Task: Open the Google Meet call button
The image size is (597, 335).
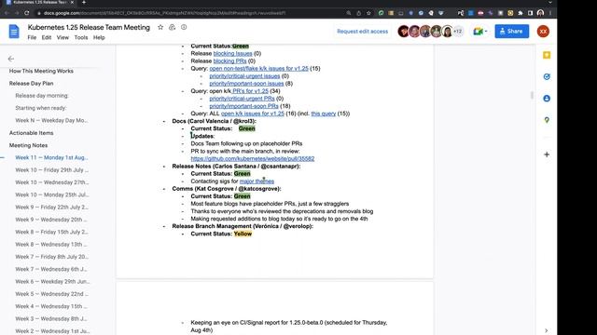Action: coord(478,32)
